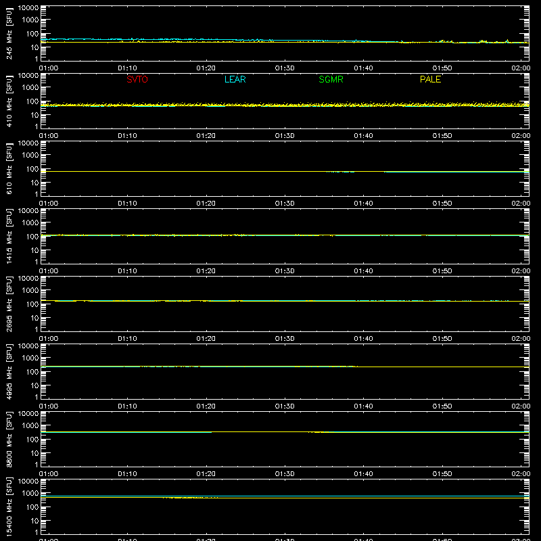
Task: Select the '2695 MHz [SFU]' axis title
Action: (x=9, y=304)
